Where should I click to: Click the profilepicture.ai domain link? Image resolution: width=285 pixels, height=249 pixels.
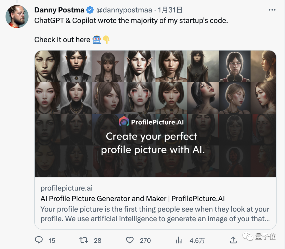[66, 188]
